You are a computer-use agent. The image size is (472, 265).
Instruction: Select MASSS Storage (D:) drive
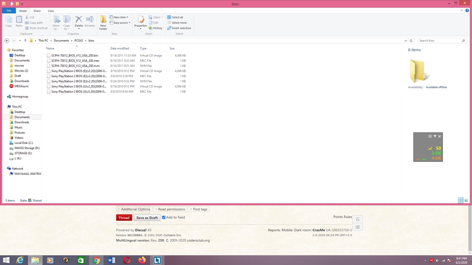tap(27, 148)
